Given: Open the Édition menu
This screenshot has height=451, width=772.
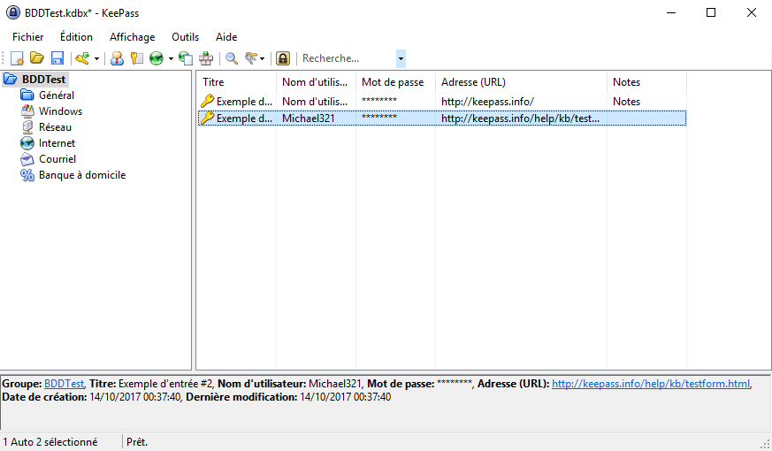Looking at the screenshot, I should 76,37.
